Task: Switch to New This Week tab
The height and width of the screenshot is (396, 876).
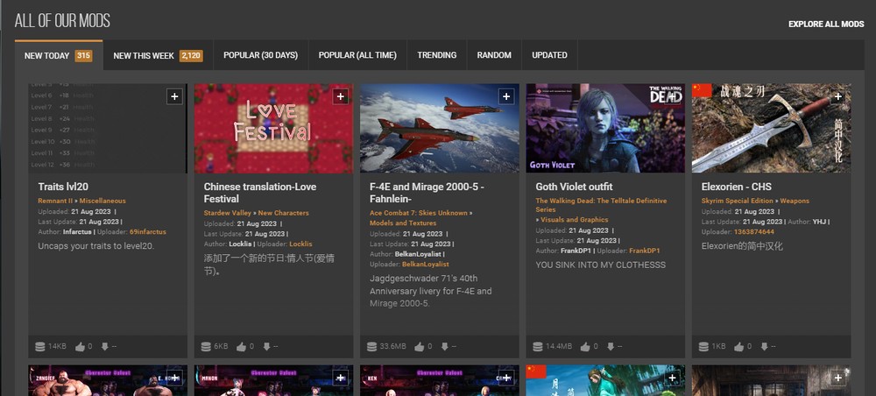Action: coord(158,55)
